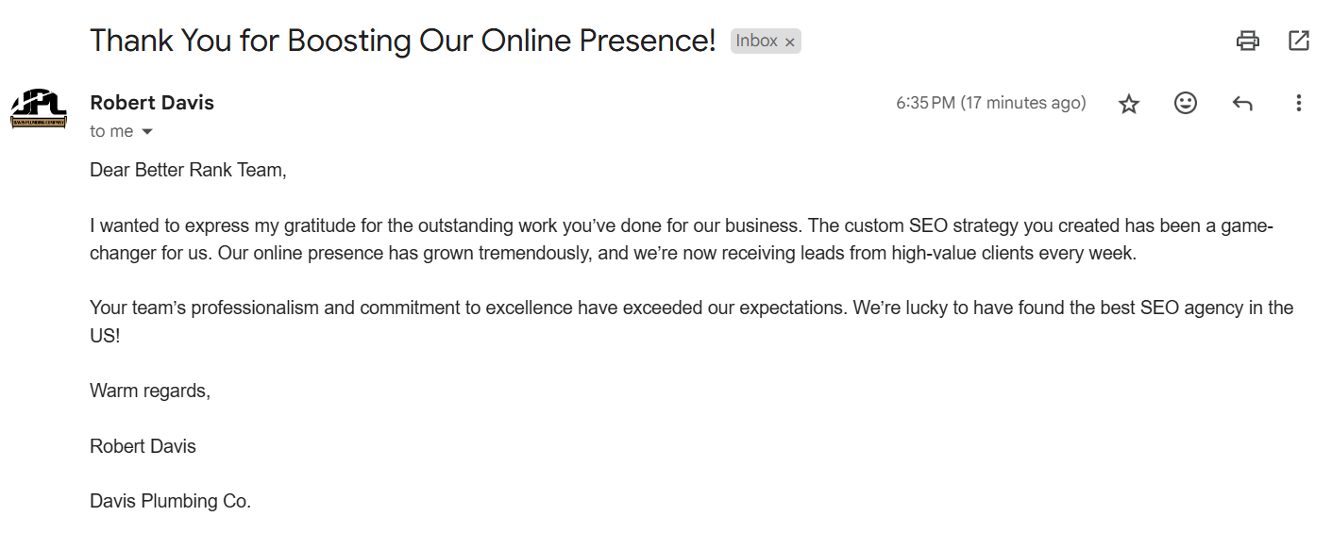1332x533 pixels.
Task: Click the Davis Plumbing sender avatar
Action: [39, 108]
